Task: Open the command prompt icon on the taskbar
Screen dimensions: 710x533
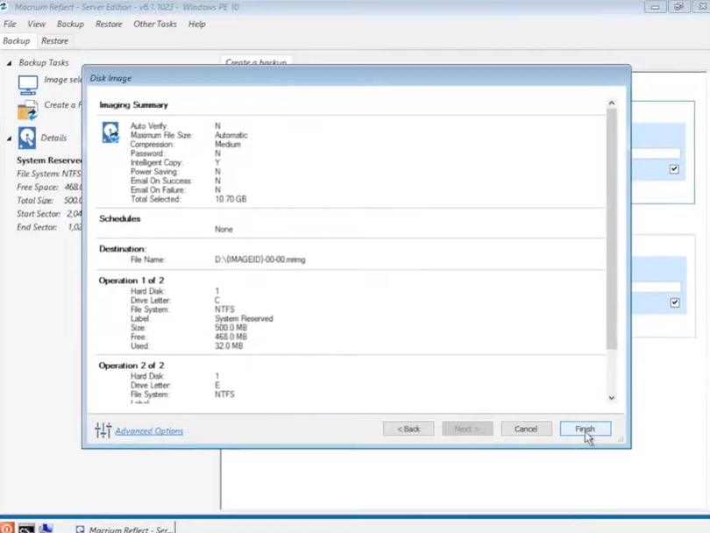Action: tap(26, 528)
